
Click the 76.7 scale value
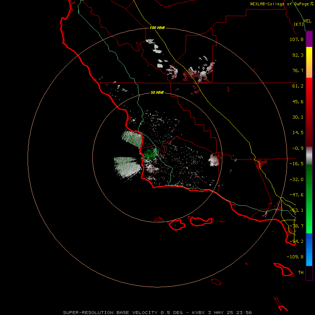pos(298,70)
